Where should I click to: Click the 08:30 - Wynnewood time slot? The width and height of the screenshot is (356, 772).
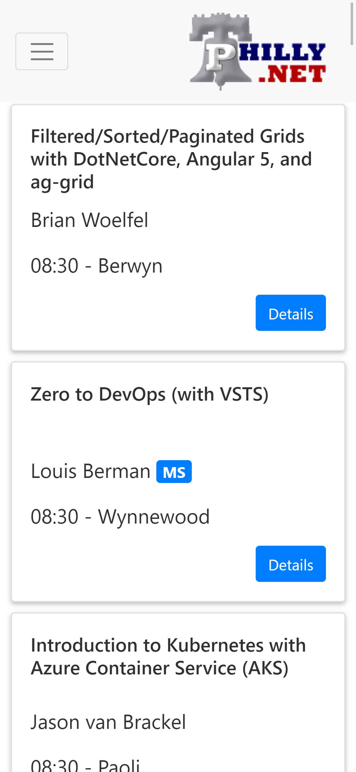tap(120, 517)
